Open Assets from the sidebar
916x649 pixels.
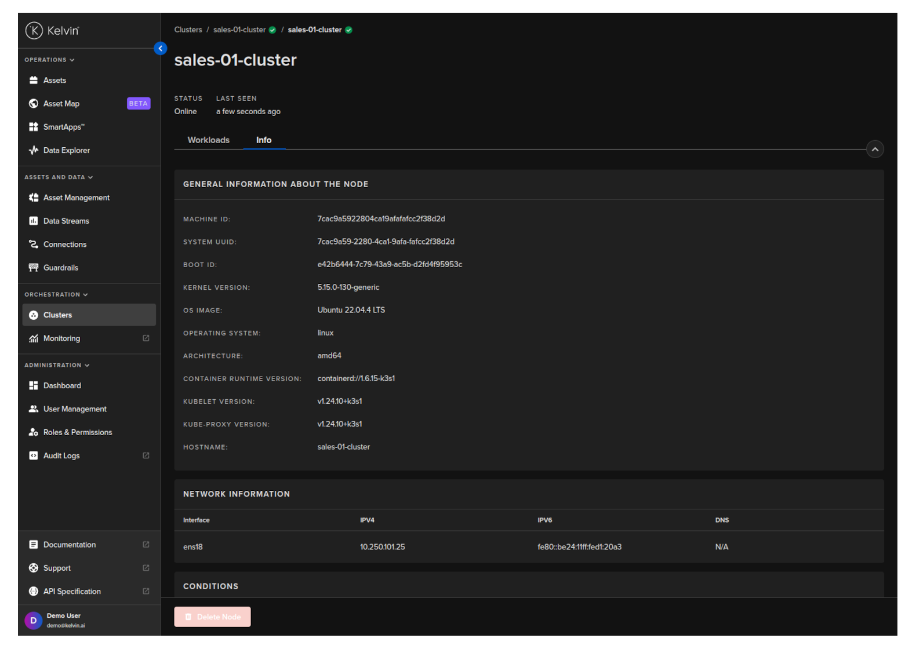(x=54, y=81)
